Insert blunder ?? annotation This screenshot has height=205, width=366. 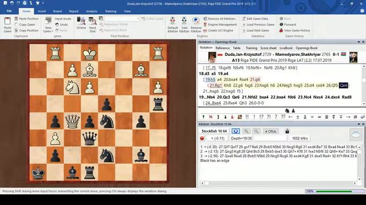283,117
